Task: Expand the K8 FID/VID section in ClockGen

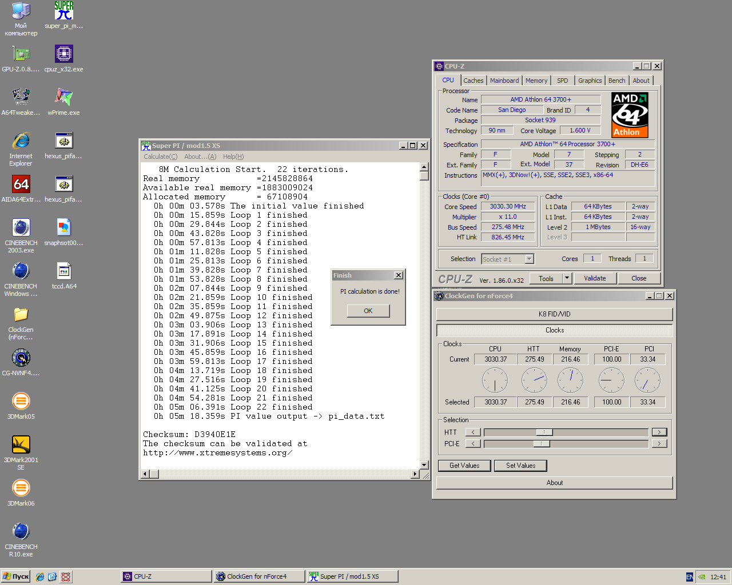Action: 554,314
